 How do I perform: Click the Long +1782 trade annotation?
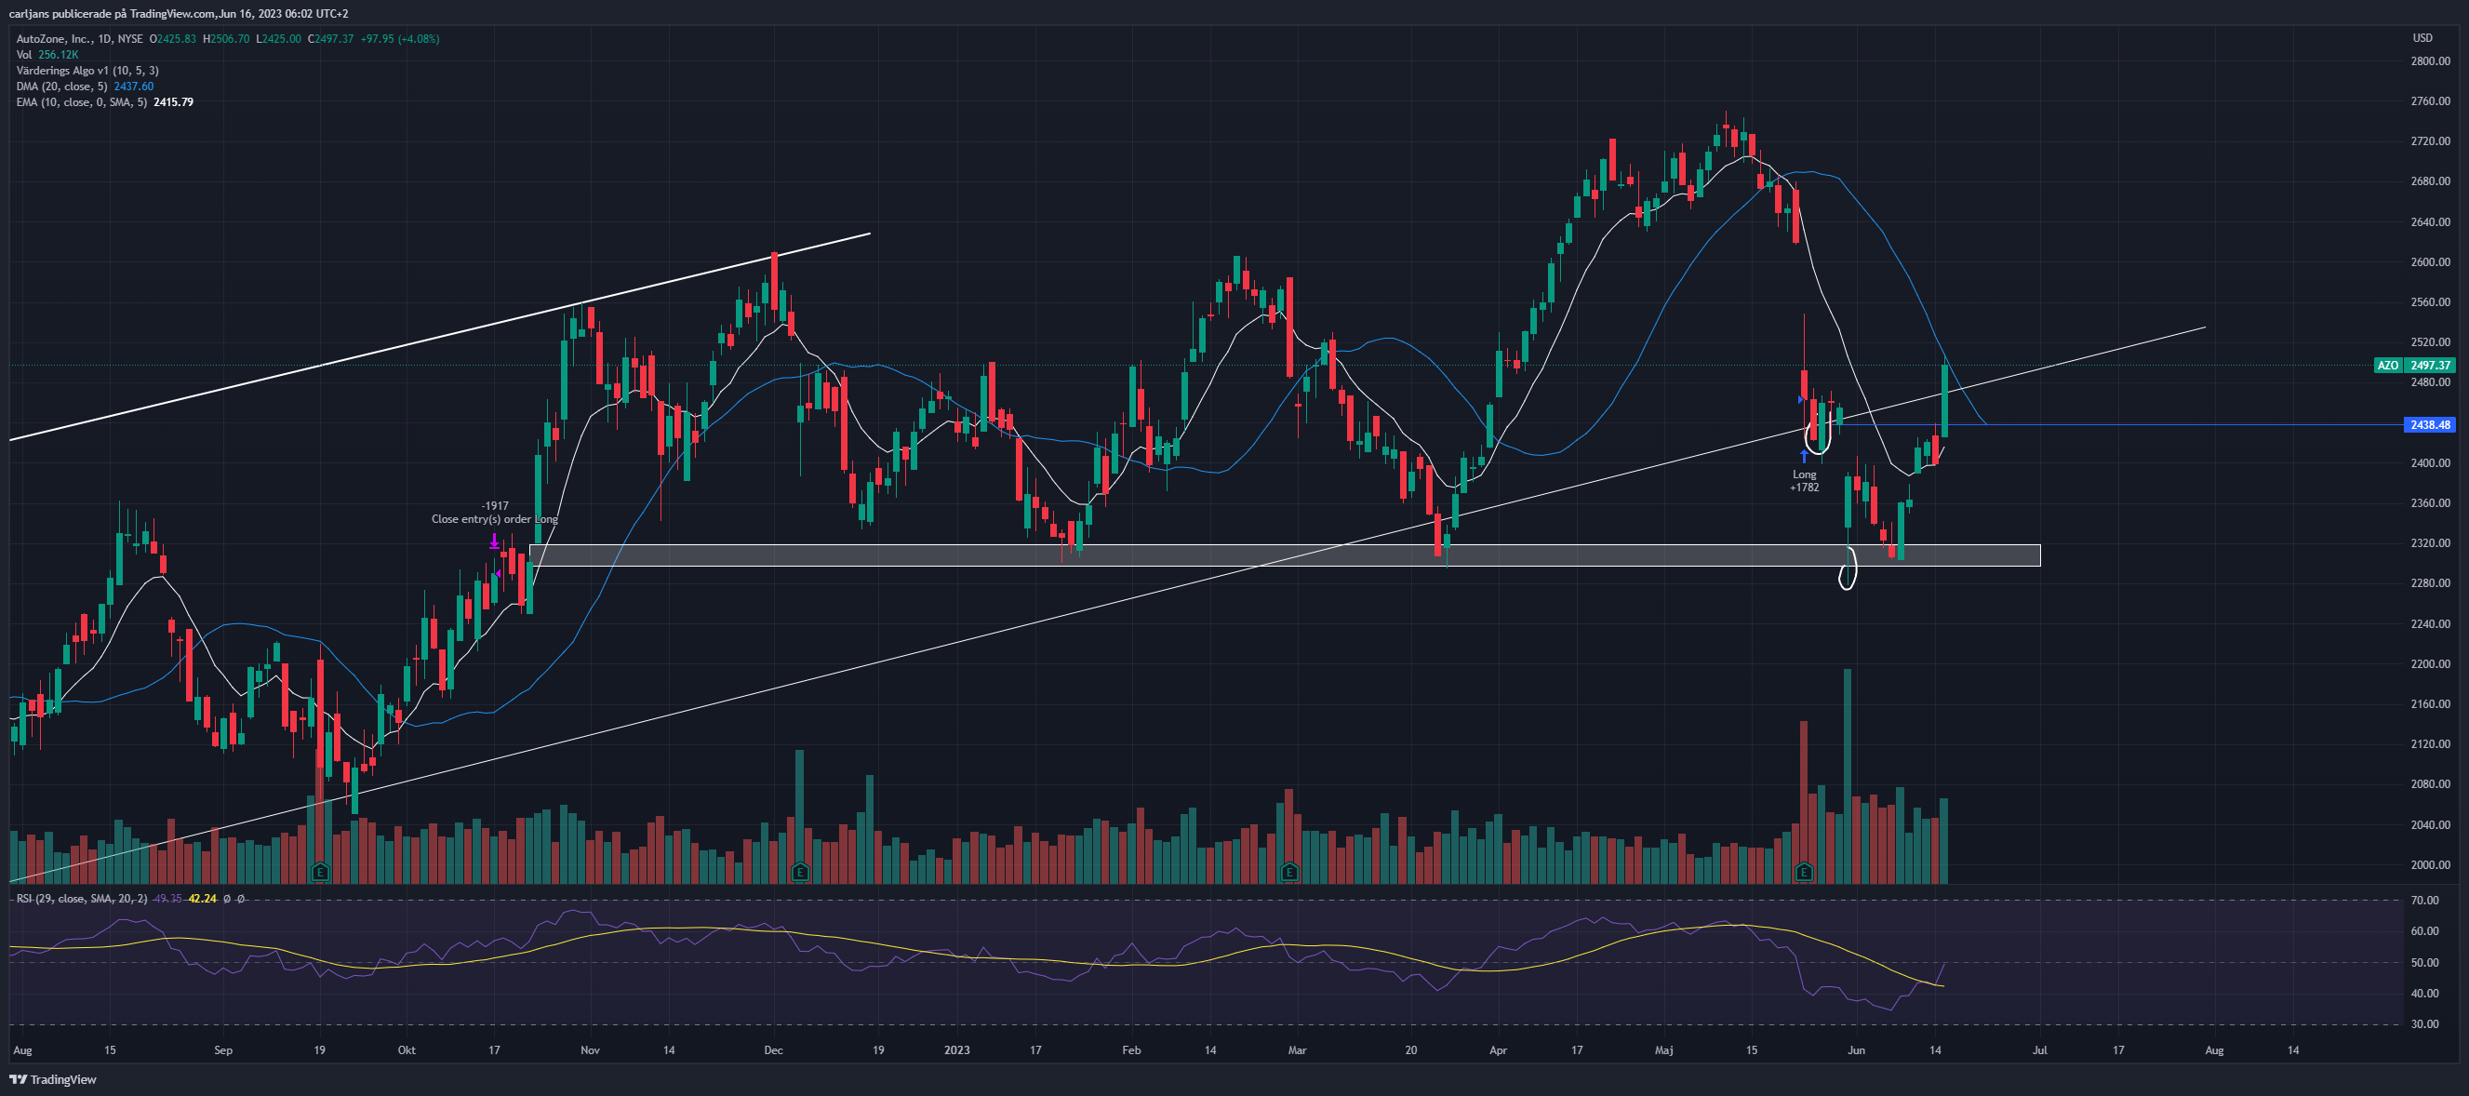tap(1804, 480)
